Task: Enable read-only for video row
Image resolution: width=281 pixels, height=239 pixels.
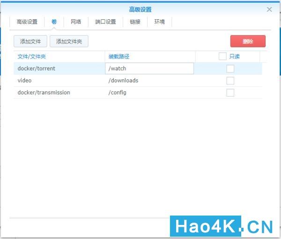Action: click(230, 81)
